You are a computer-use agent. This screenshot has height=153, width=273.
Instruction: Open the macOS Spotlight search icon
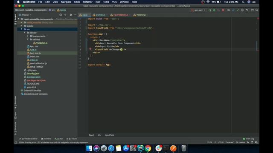(243, 2)
